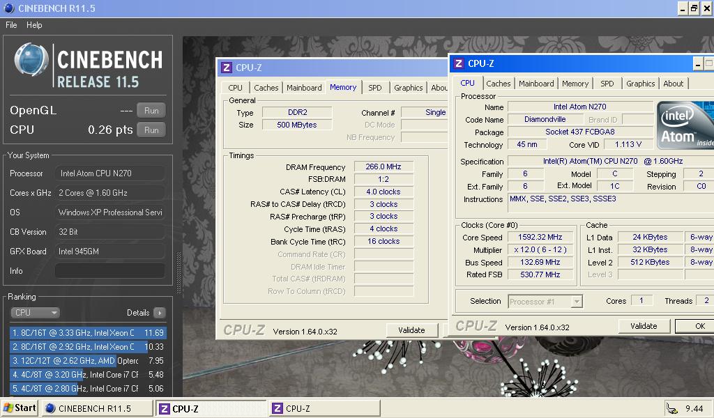Click Validate in the front CPU-Z window
Viewport: 714px width, 418px height.
pyautogui.click(x=644, y=326)
